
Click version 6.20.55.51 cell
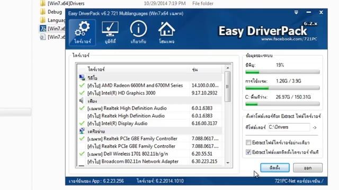[202, 154]
